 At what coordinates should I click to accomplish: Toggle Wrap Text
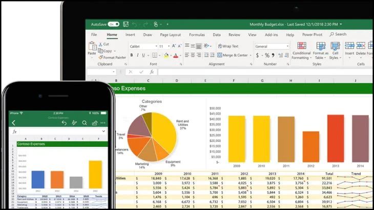pyautogui.click(x=228, y=46)
